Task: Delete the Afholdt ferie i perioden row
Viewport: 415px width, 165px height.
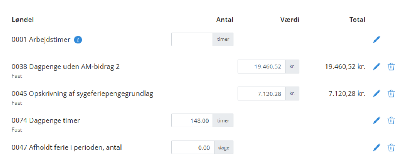Action: point(391,147)
